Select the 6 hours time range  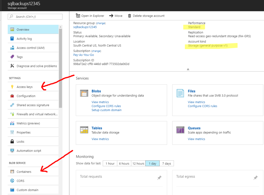[124, 163]
